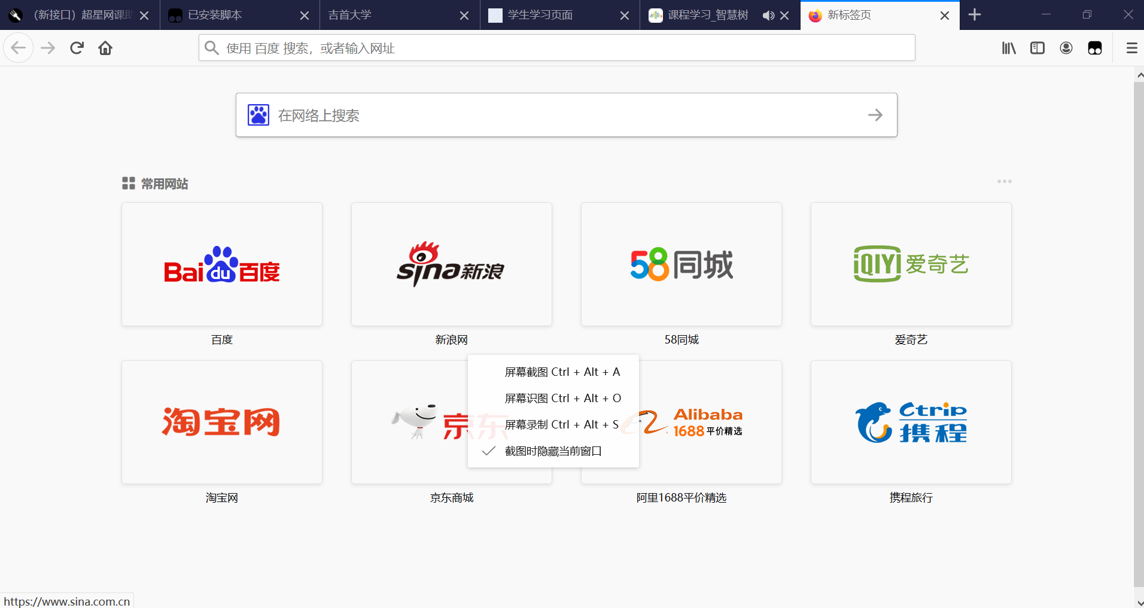Close the 学生学习页面 tab
This screenshot has width=1144, height=608.
tap(625, 16)
